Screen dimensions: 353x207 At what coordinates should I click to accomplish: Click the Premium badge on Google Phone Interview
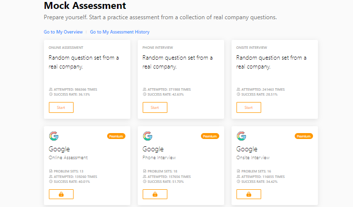tap(210, 136)
